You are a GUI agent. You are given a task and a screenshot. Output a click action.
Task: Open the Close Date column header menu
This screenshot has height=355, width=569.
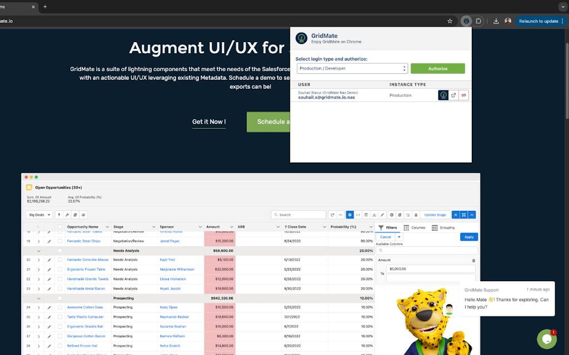325,227
